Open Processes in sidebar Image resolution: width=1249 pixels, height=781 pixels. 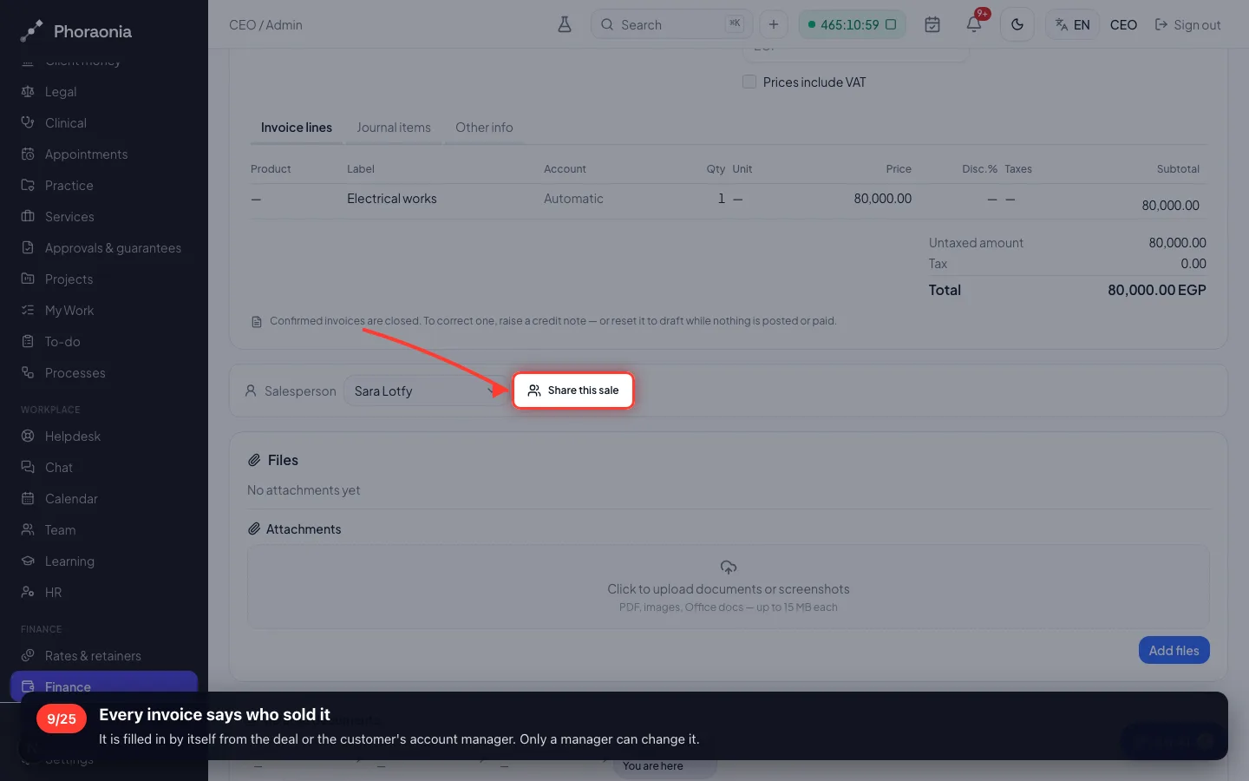tap(104, 372)
